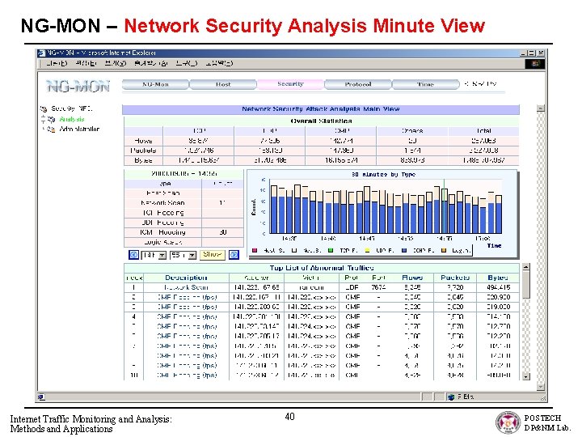Go to previous minute with the left arrow button
The width and height of the screenshot is (582, 437).
point(133,255)
